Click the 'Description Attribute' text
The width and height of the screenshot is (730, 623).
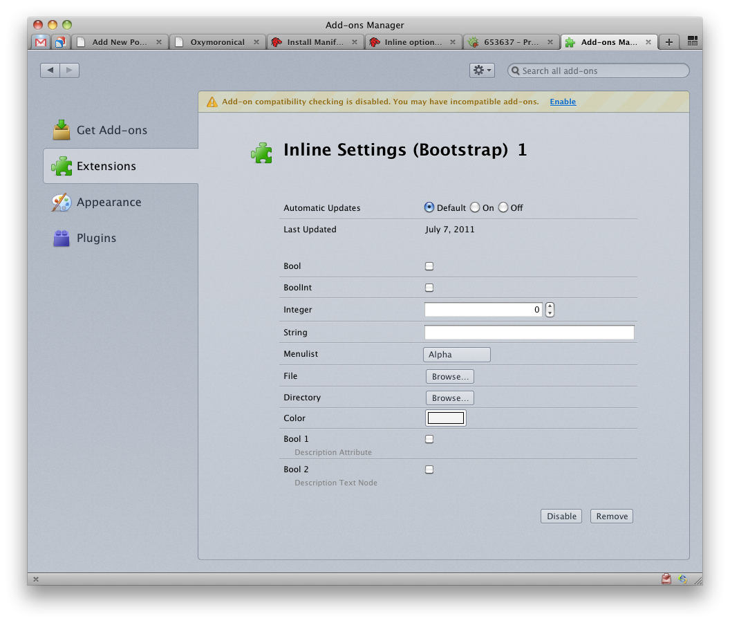point(333,452)
